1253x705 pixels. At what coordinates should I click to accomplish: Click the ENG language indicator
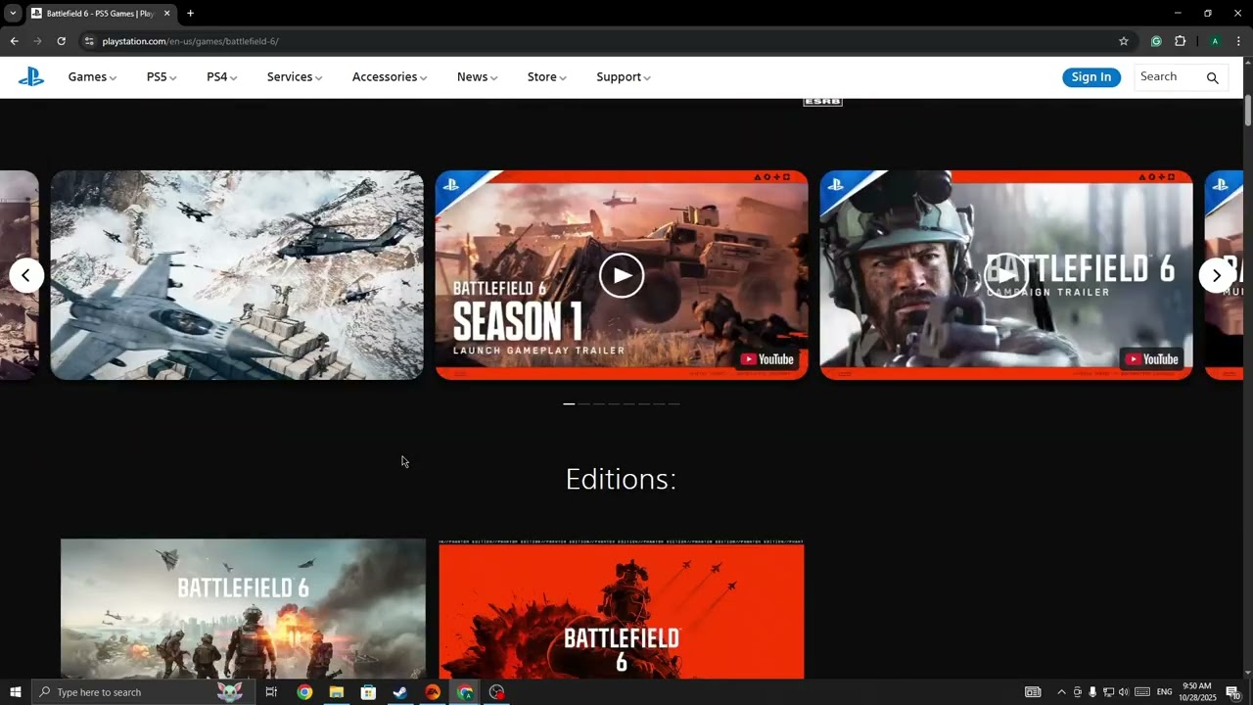1164,692
